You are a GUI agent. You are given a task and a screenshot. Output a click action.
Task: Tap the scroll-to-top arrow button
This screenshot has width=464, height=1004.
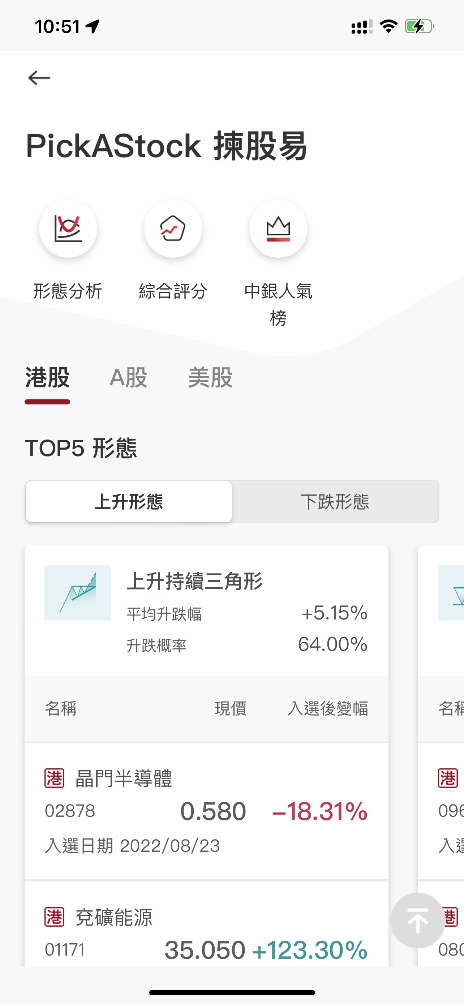tap(417, 921)
